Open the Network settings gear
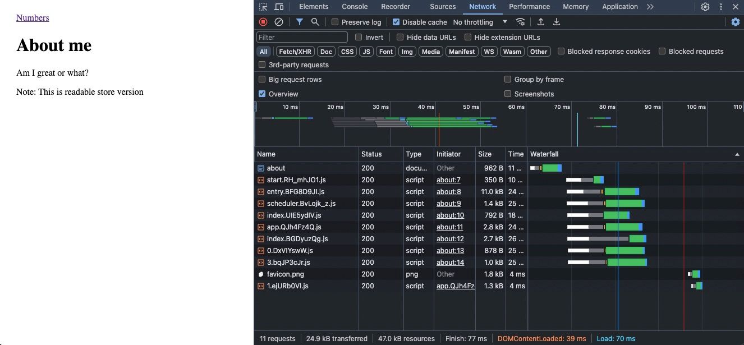 pos(735,22)
